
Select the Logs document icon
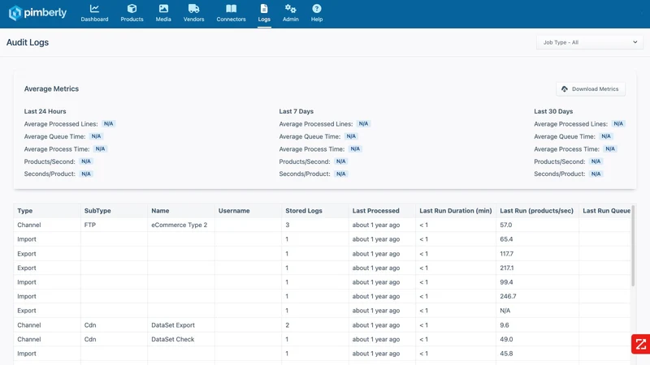(264, 9)
